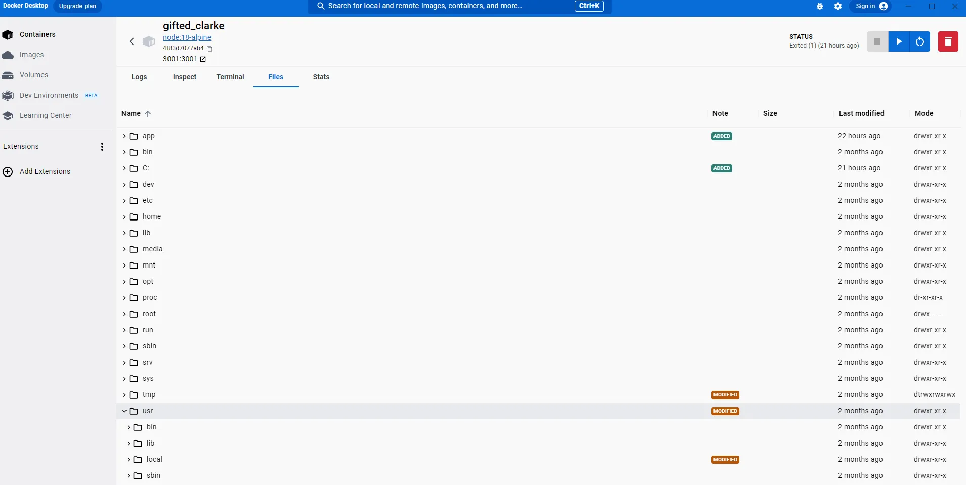This screenshot has width=966, height=485.
Task: Click the ADDED badge on app row
Action: click(722, 136)
